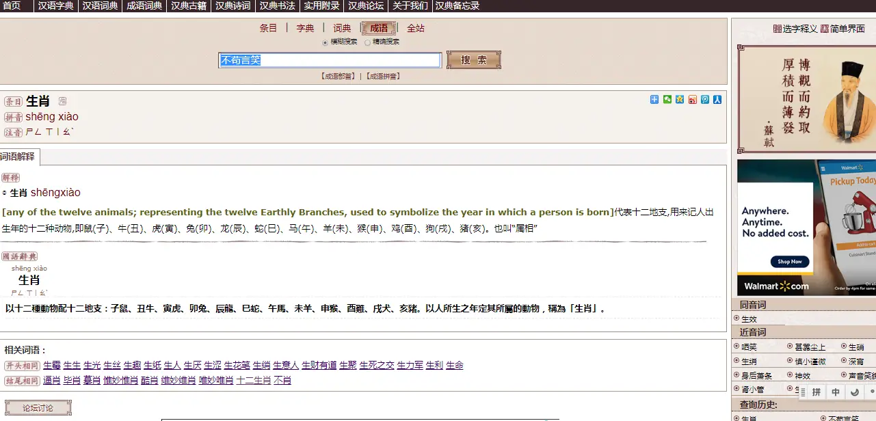Click the 拼 pinyin sidebar icon
Screen dimensions: 876x421
(817, 392)
